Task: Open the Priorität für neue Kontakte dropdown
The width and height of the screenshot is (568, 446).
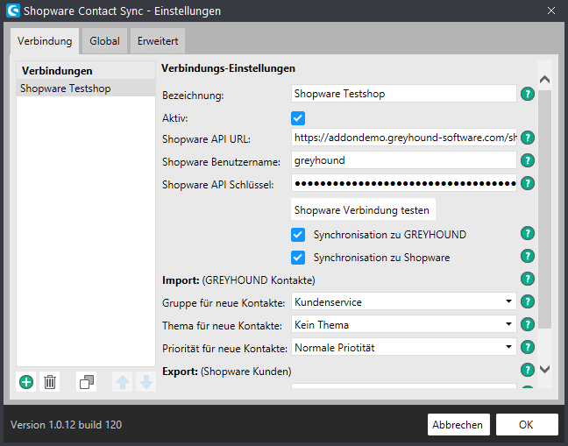Action: pyautogui.click(x=404, y=347)
